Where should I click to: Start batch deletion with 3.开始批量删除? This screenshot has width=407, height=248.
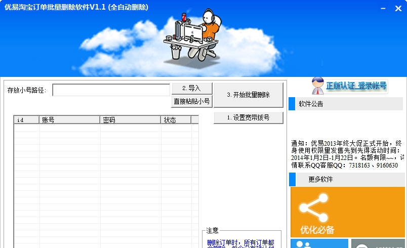[249, 95]
